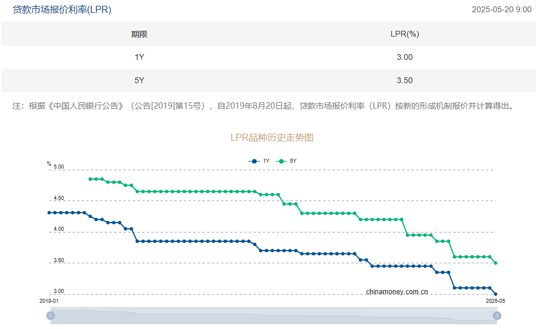Screen dimensions: 536x329
Task: Click the 贷款市场报价利率(LPR) page title
Action: (x=62, y=9)
